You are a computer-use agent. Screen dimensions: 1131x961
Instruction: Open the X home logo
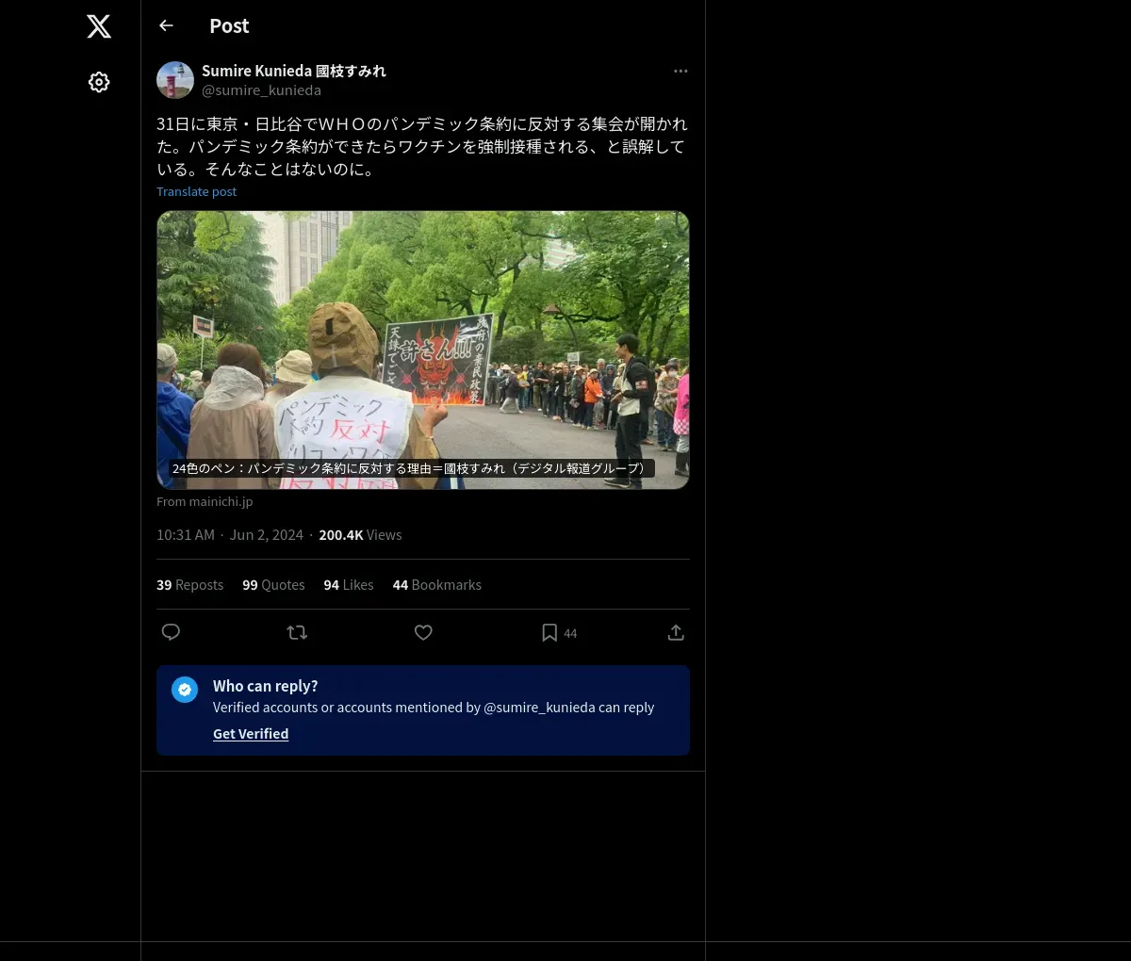[99, 26]
